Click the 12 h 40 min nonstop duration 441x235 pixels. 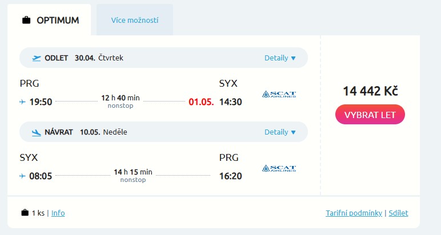pyautogui.click(x=121, y=100)
